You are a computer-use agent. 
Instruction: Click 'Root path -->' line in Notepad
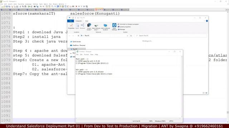pos(82,59)
